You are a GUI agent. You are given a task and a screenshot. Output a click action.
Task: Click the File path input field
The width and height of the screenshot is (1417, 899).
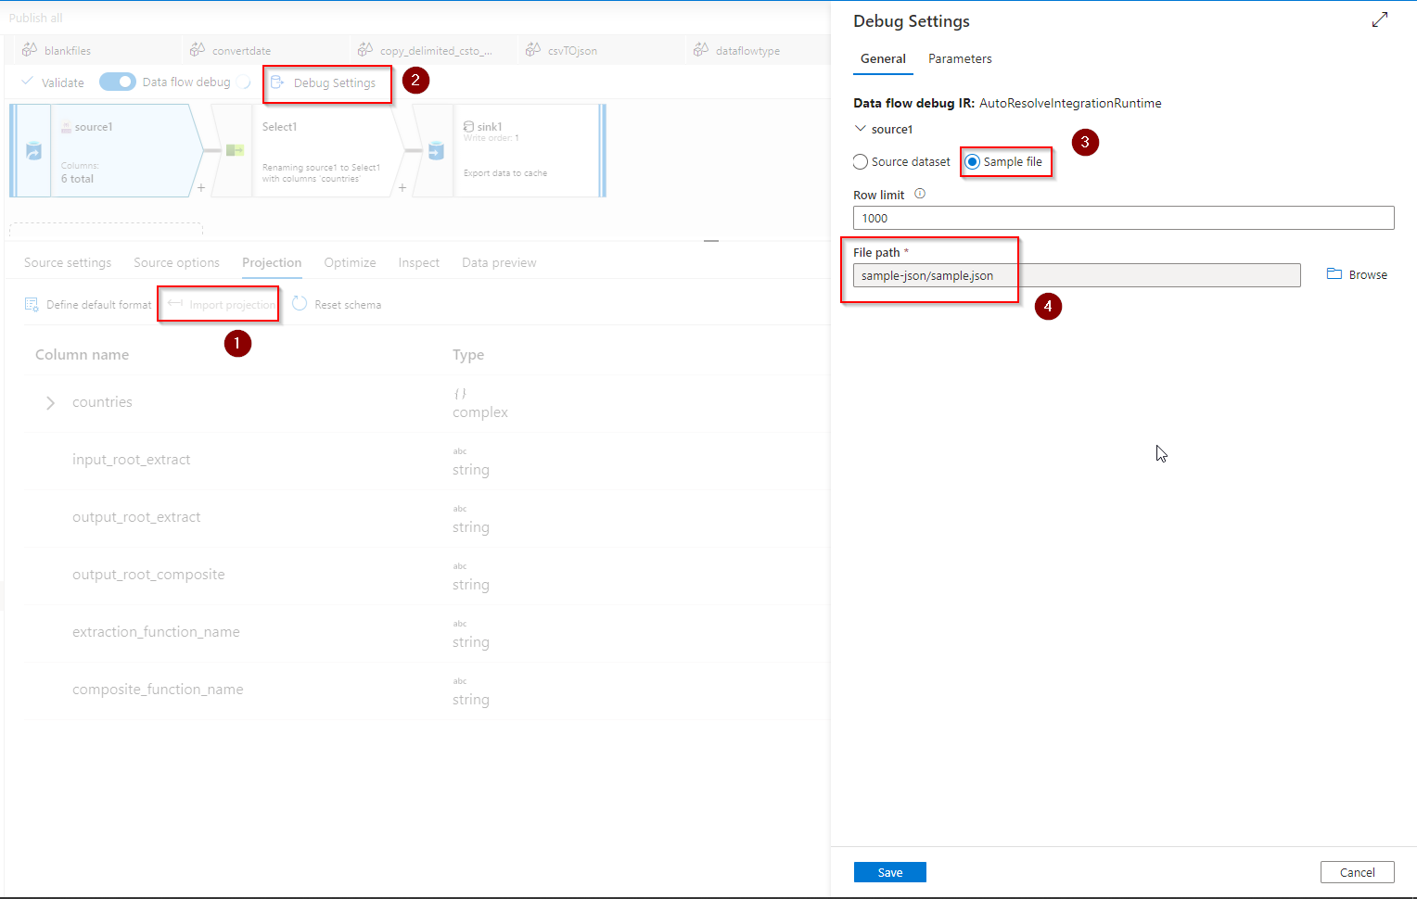[1077, 275]
